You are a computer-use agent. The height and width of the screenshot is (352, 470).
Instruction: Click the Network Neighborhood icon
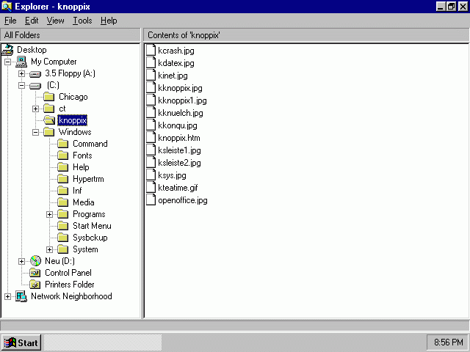pyautogui.click(x=21, y=296)
